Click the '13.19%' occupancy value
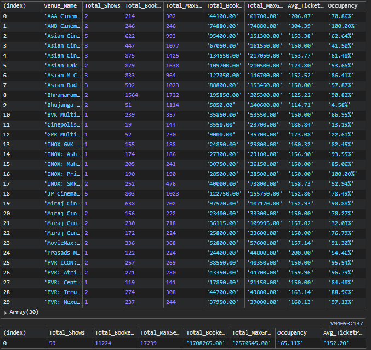Screen dimensions: 371x350 tap(341, 125)
